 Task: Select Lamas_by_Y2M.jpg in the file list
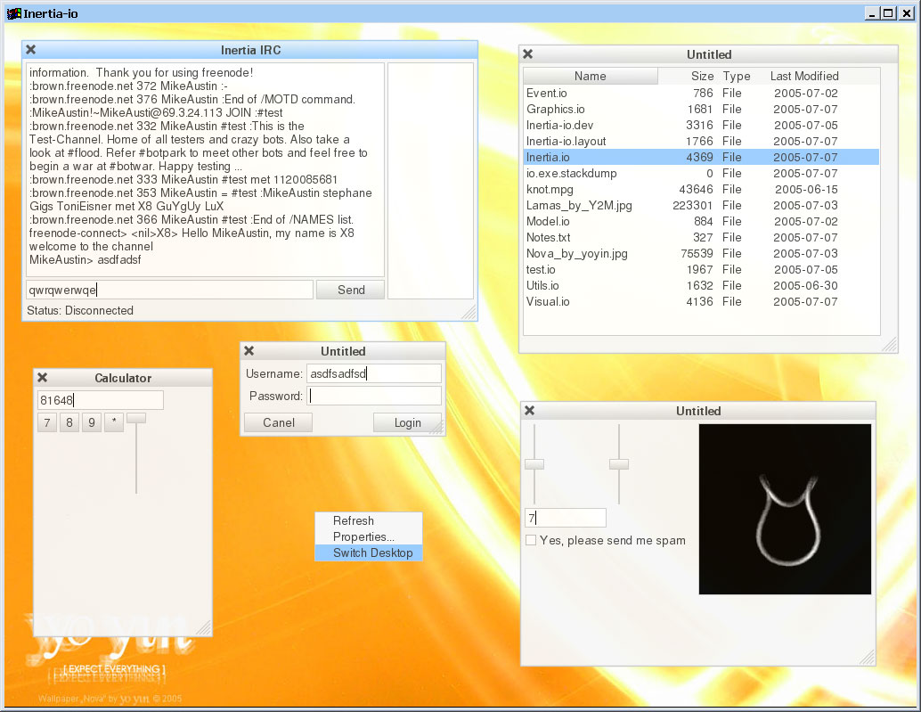[x=701, y=205]
